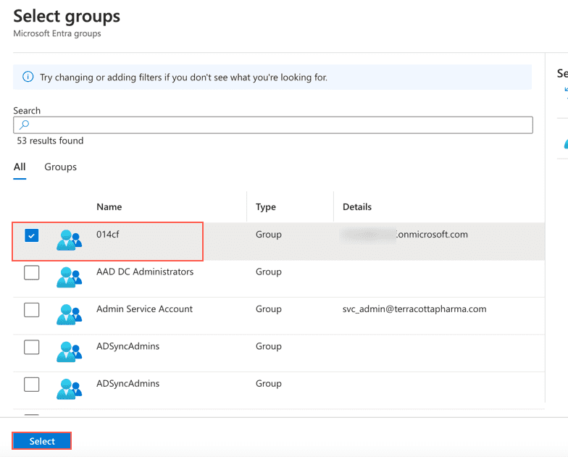
Task: Click the 014cf group name
Action: (x=107, y=235)
